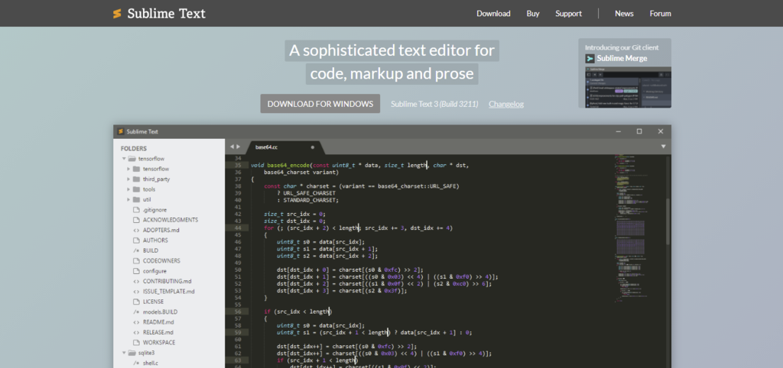Image resolution: width=783 pixels, height=368 pixels.
Task: Expand the tools folder
Action: [x=128, y=189]
